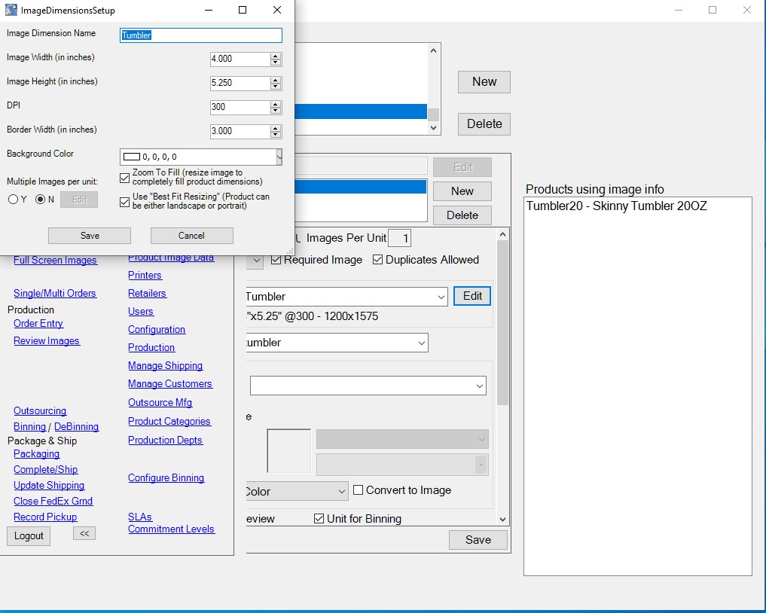This screenshot has height=613, width=766.
Task: Expand the Tumbler image dimension dropdown
Action: pyautogui.click(x=441, y=297)
